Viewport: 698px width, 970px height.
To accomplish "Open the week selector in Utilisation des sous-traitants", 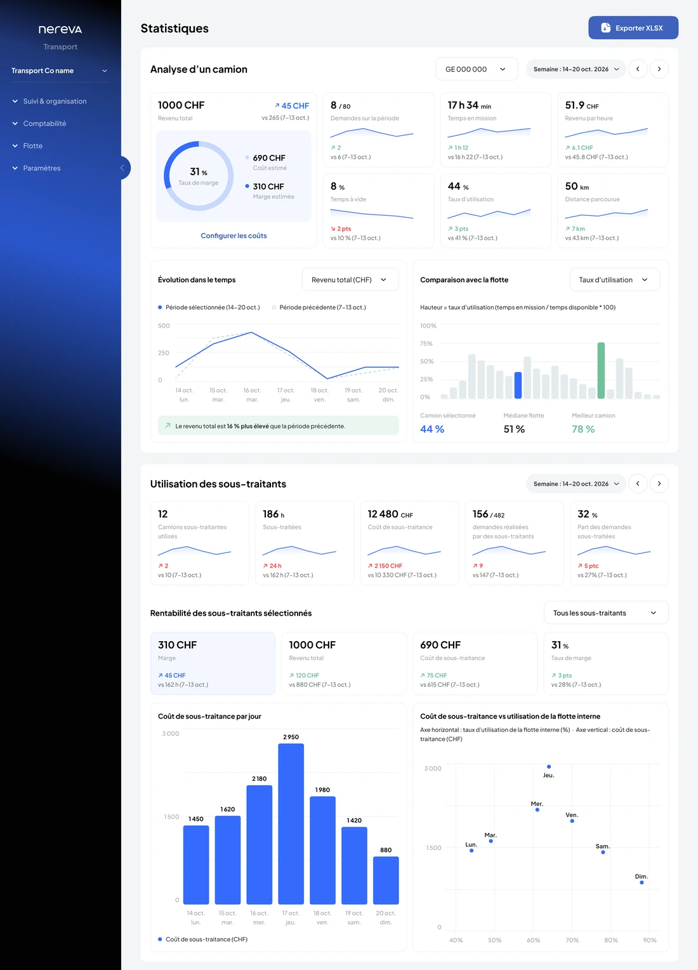I will pos(576,484).
